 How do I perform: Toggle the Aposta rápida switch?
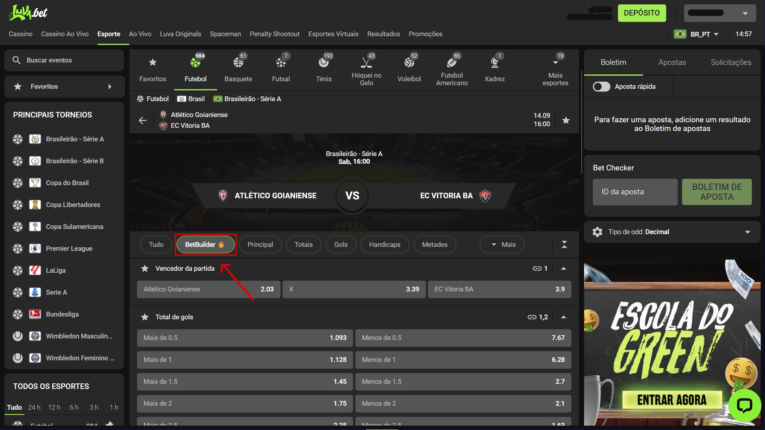(601, 86)
